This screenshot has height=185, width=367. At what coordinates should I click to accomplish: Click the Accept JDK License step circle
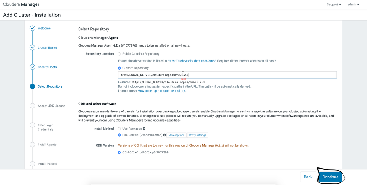32,106
